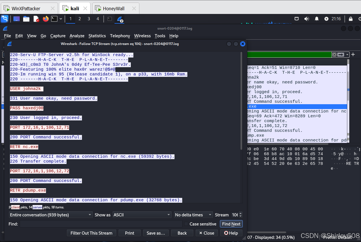This screenshot has width=361, height=242.
Task: Click the 'USER johna2k' line
Action: [27, 89]
